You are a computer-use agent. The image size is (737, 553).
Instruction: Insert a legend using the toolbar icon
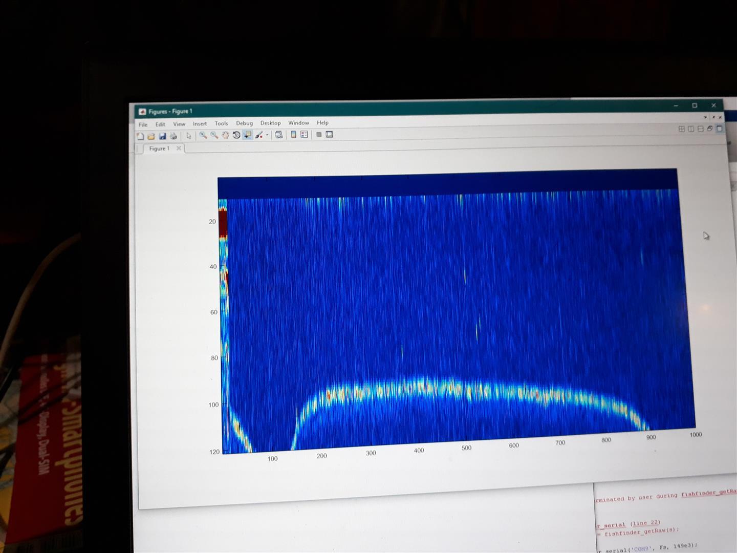point(304,134)
